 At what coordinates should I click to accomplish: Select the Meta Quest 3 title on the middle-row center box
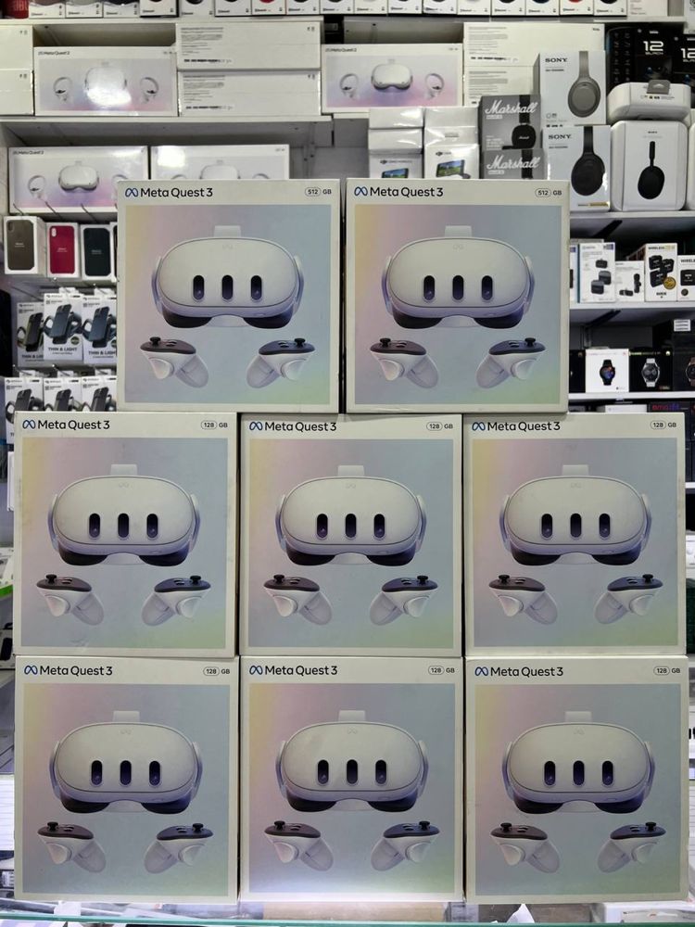point(293,426)
